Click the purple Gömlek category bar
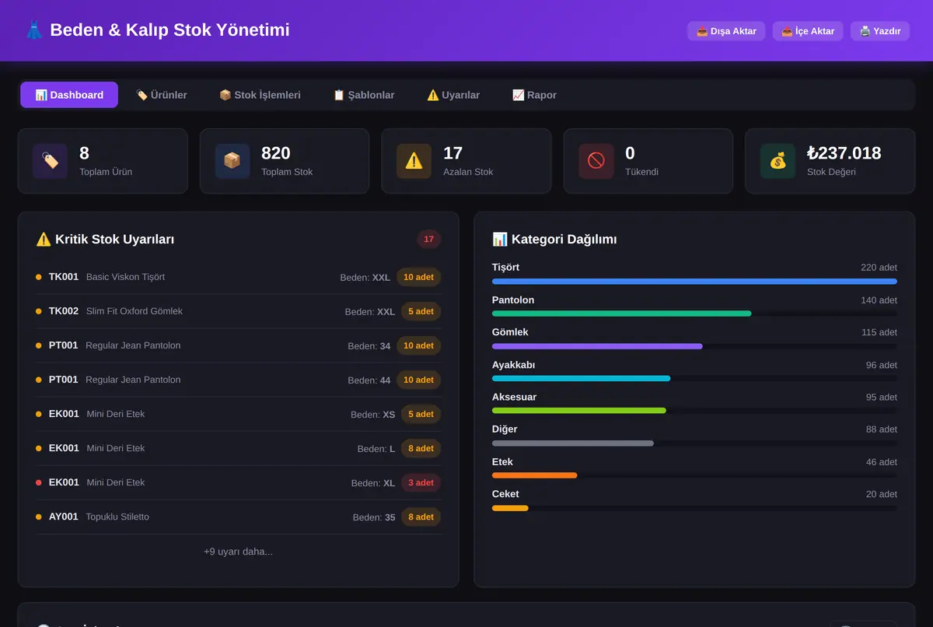 pos(597,346)
